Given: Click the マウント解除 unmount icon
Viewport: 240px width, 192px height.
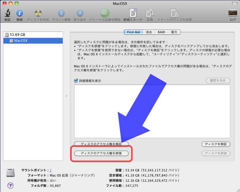Looking at the screenshot, I should pyautogui.click(x=61, y=13).
